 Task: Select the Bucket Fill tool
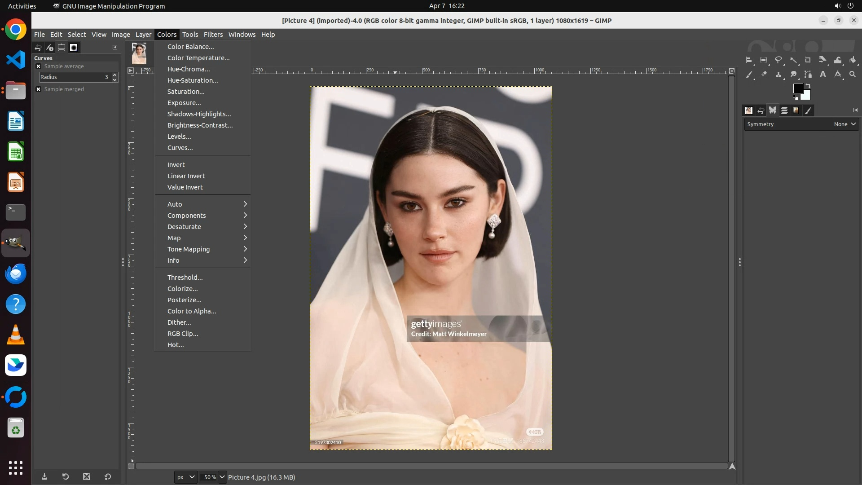point(853,60)
